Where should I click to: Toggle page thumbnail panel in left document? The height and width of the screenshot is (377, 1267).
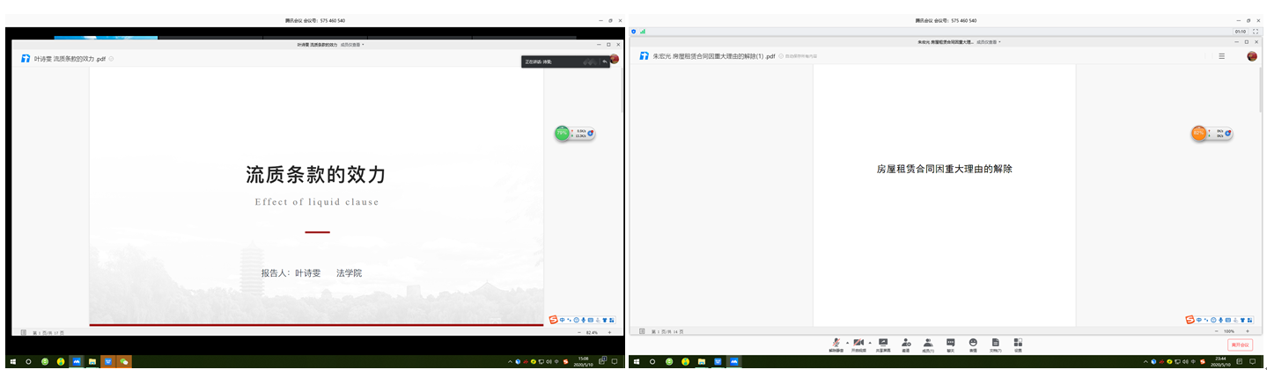pyautogui.click(x=23, y=332)
